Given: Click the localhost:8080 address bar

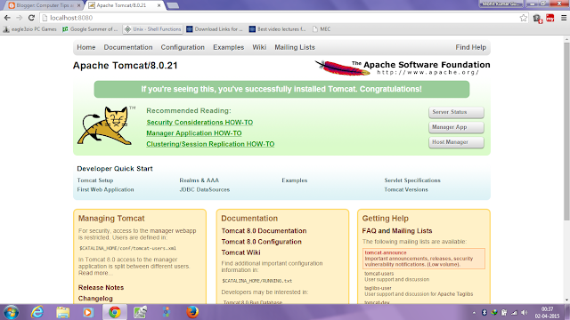Looking at the screenshot, I should click(x=280, y=18).
